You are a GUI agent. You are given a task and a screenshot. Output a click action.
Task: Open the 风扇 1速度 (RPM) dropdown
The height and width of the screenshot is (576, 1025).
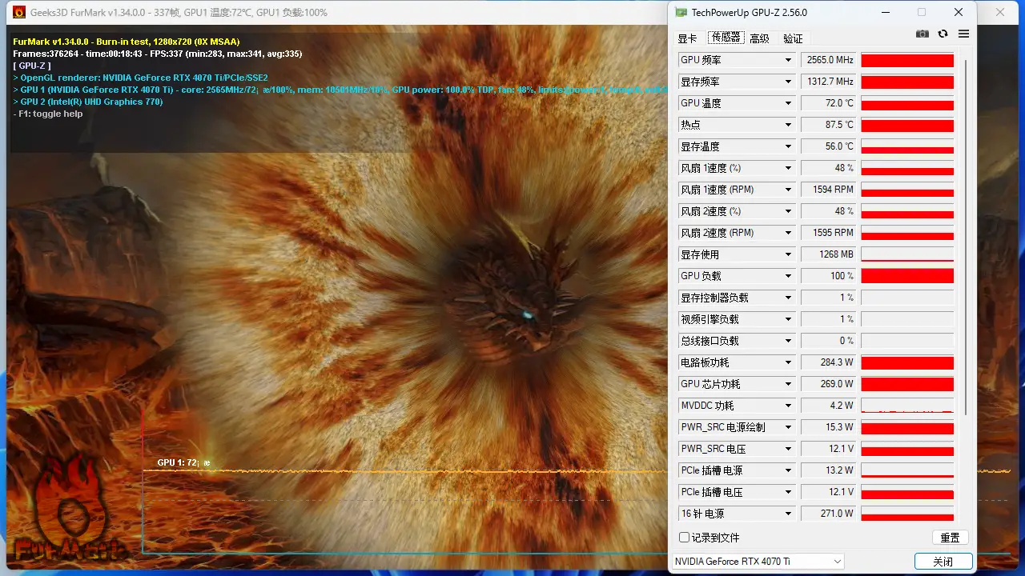pos(788,190)
